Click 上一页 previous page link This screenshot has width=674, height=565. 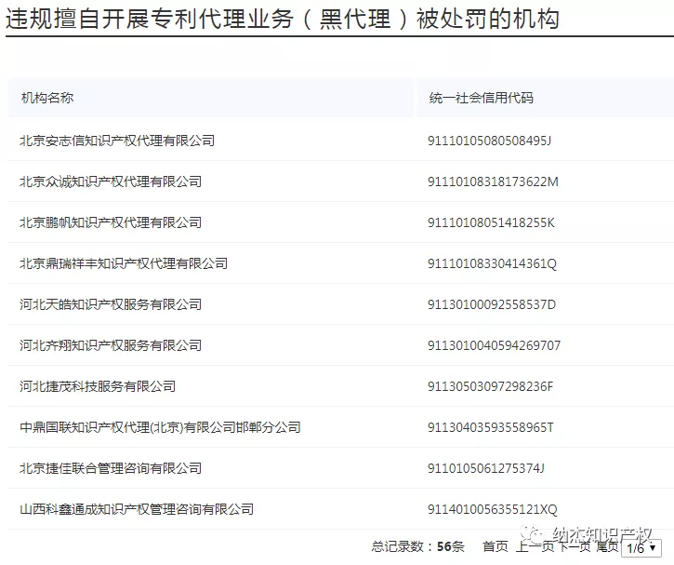[535, 546]
